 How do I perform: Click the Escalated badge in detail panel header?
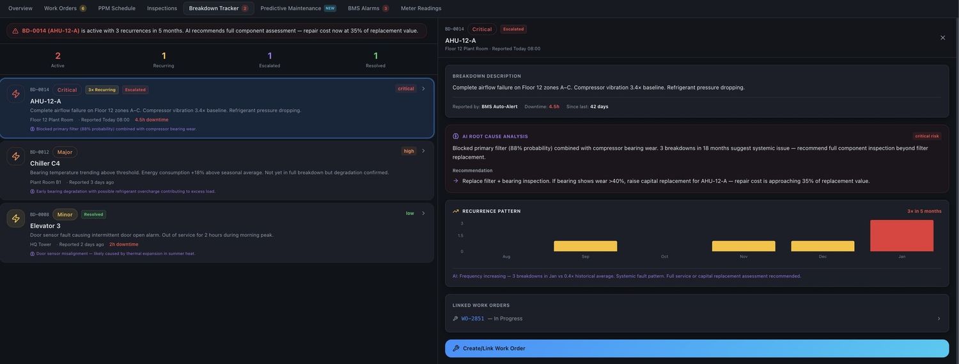click(513, 29)
